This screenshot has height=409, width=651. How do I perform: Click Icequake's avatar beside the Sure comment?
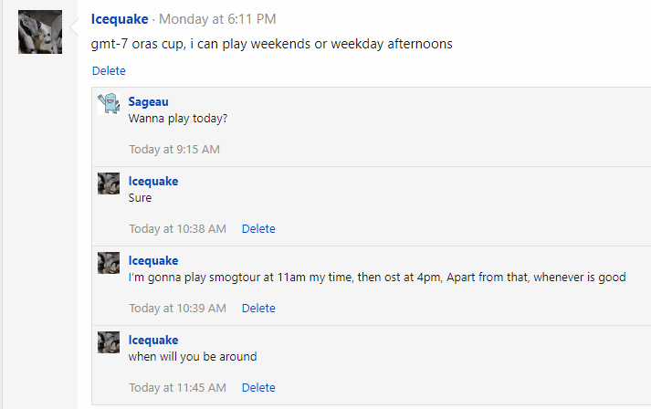coord(109,183)
